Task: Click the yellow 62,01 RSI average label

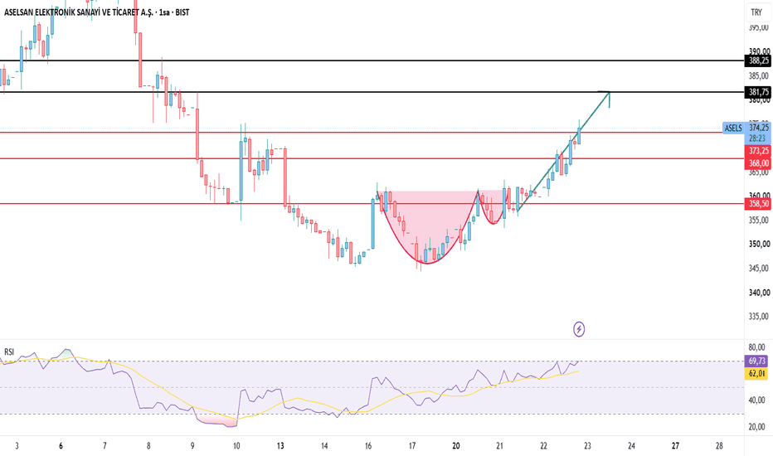Action: coord(756,374)
